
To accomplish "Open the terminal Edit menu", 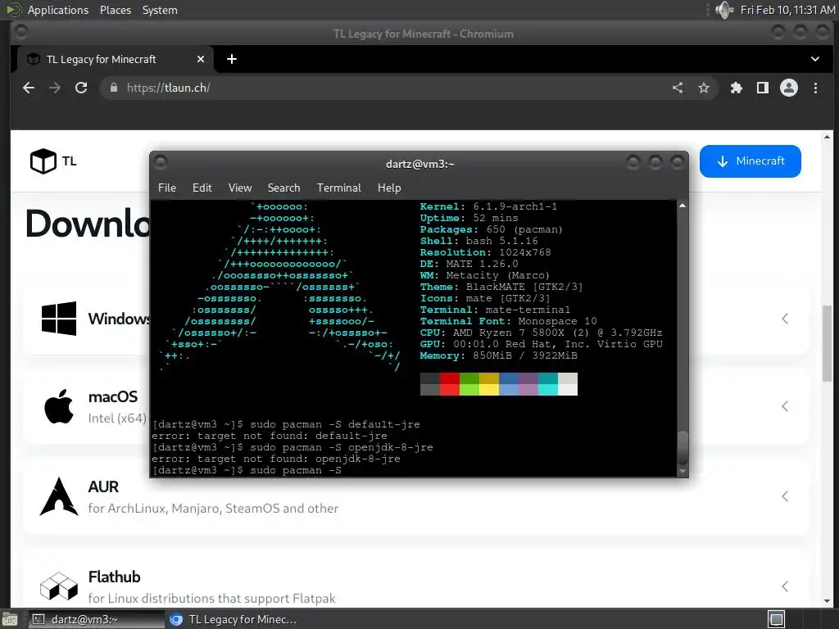I will [x=202, y=188].
